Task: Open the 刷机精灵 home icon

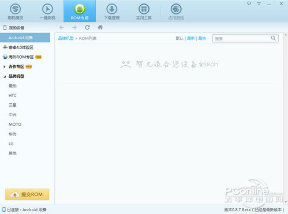Action: coord(15,9)
